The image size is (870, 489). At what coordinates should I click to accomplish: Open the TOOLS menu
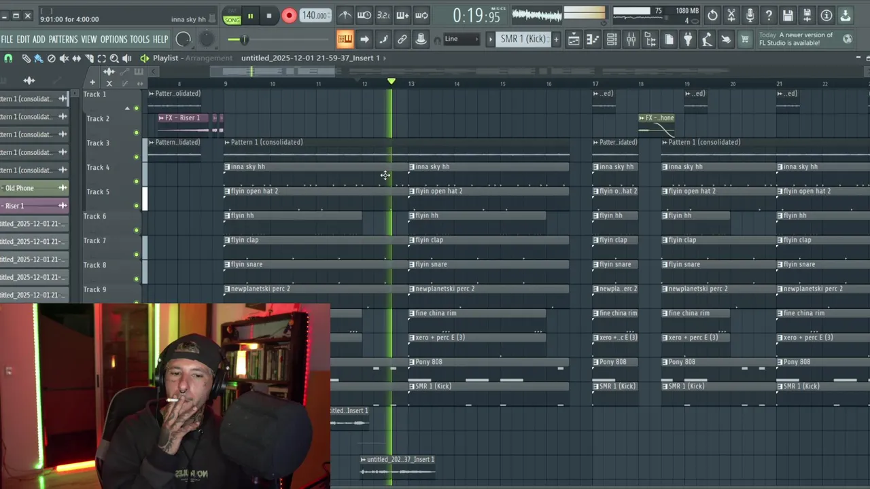[139, 39]
